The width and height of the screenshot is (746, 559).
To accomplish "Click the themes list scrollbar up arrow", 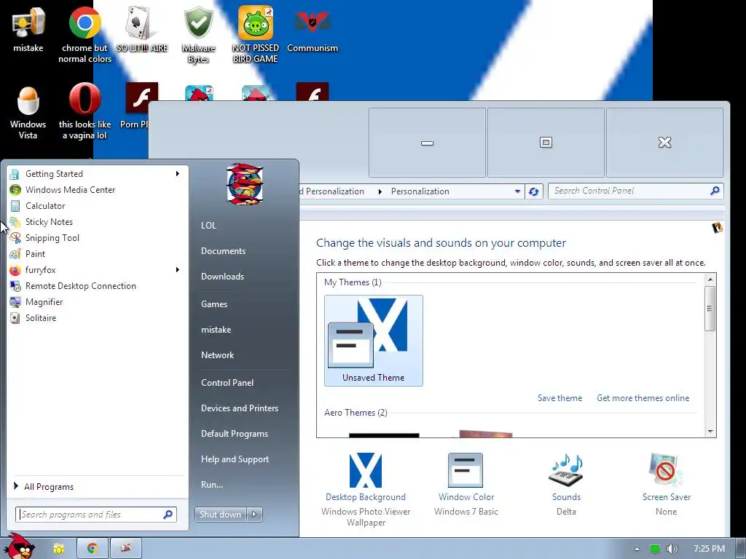I will click(x=710, y=279).
